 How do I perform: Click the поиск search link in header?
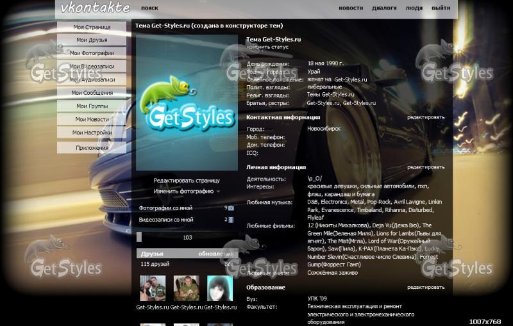[x=149, y=8]
